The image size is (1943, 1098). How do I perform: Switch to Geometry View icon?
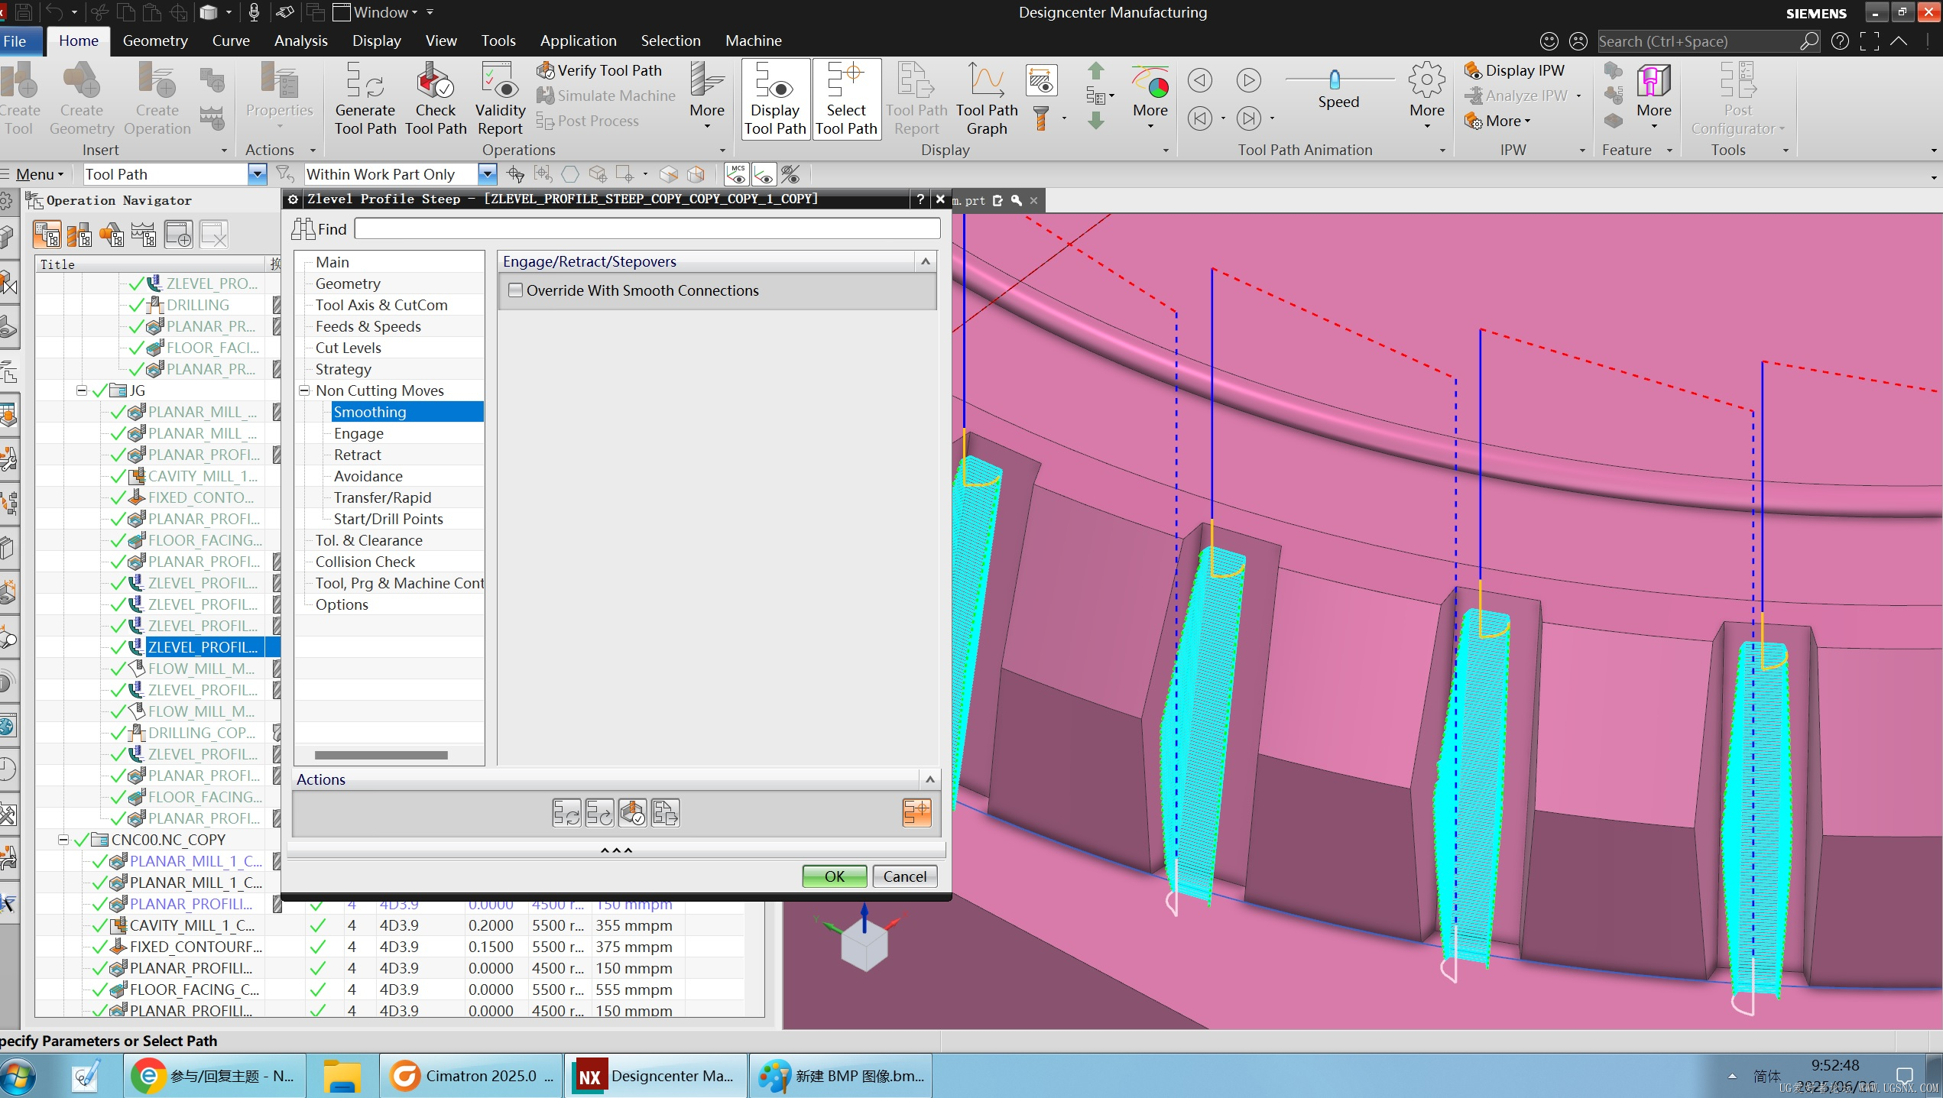point(112,235)
